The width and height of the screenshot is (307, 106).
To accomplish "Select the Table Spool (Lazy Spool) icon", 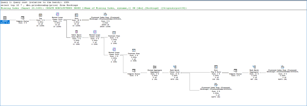I will pos(77,32).
